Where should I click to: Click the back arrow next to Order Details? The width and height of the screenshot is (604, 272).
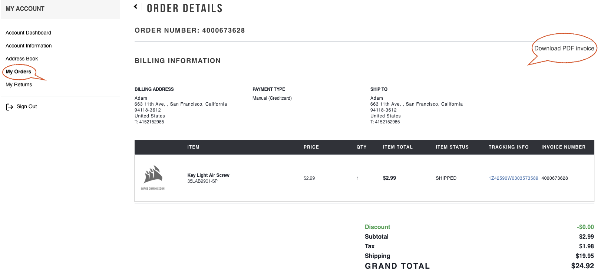pos(136,6)
